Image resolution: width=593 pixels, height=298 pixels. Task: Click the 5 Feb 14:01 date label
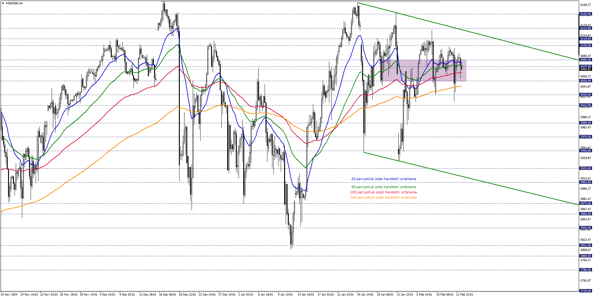(x=424, y=295)
